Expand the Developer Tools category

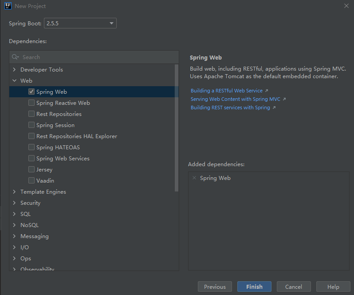click(15, 70)
